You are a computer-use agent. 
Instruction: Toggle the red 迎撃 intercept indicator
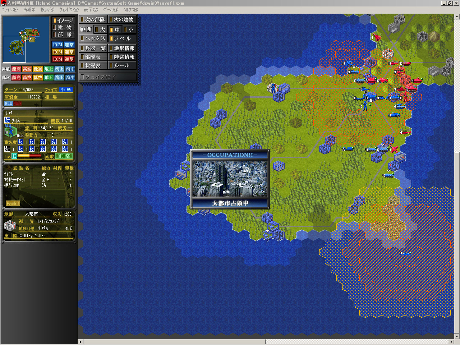coord(69,59)
